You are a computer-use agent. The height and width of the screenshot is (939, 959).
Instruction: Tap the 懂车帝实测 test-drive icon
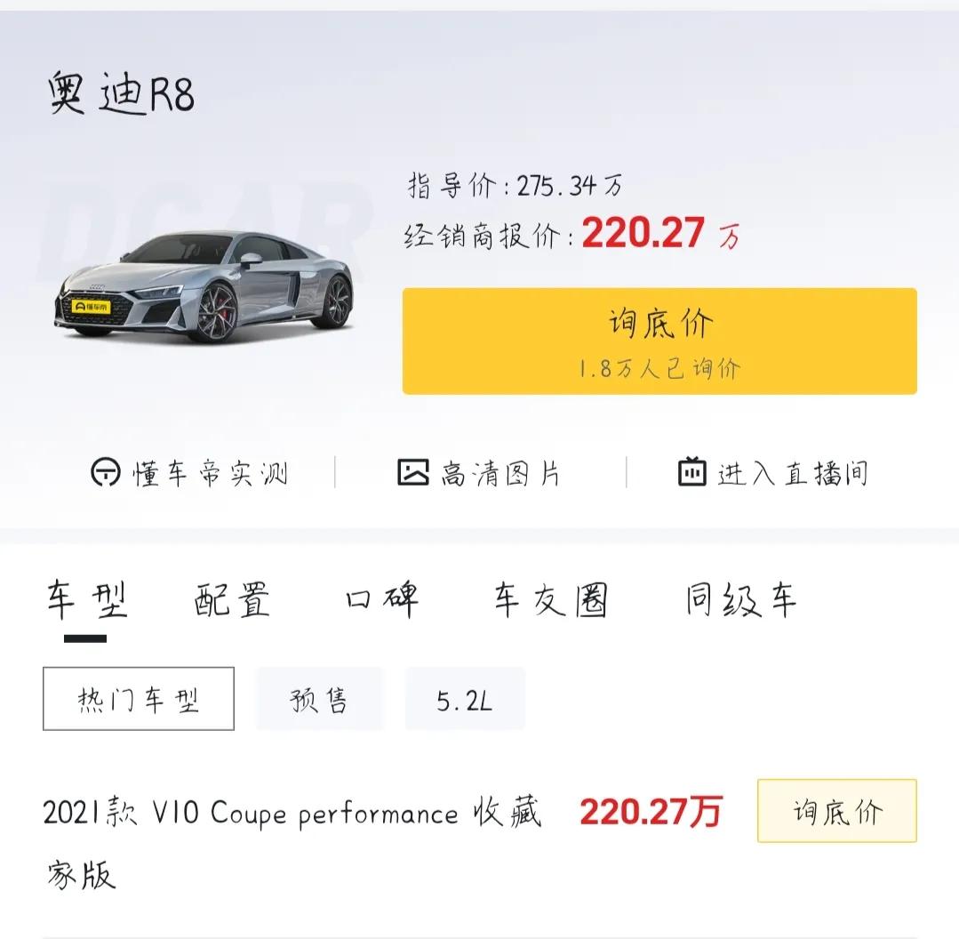[191, 474]
